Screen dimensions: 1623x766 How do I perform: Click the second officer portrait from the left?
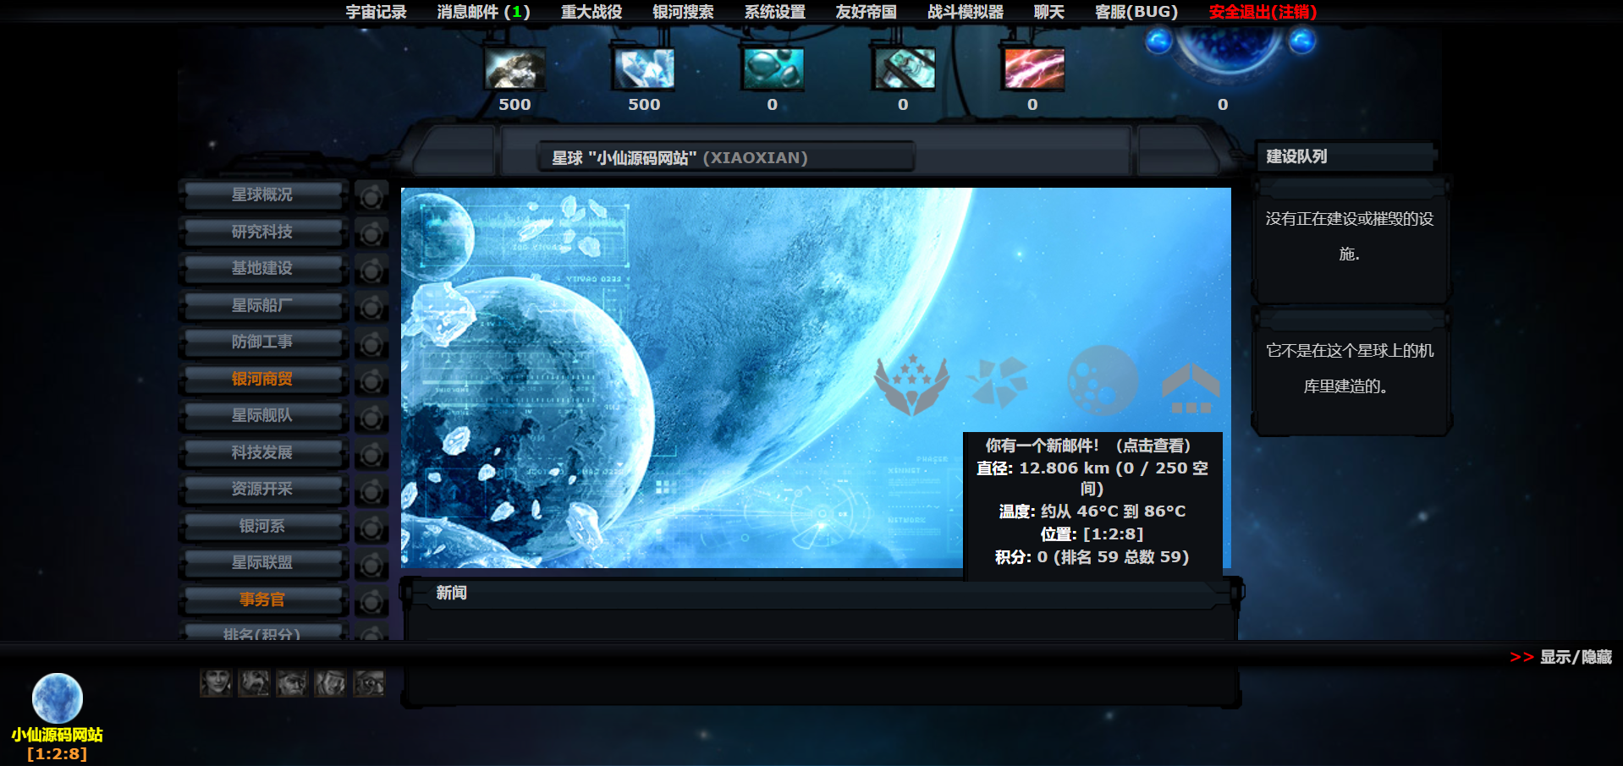click(254, 682)
